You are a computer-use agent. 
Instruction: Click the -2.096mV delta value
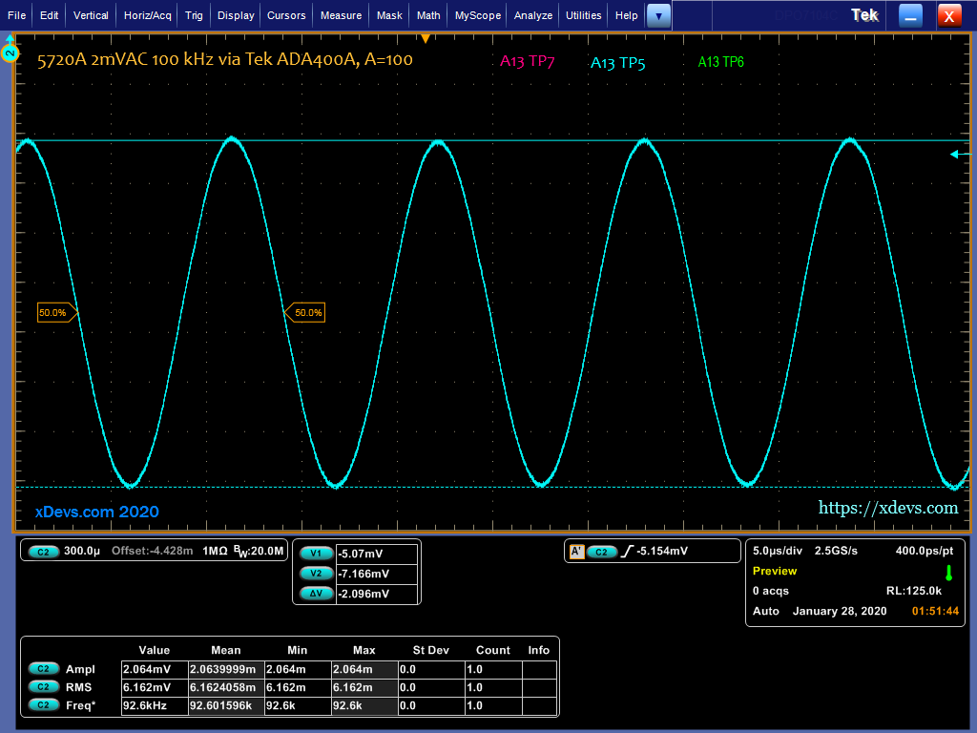click(x=377, y=594)
